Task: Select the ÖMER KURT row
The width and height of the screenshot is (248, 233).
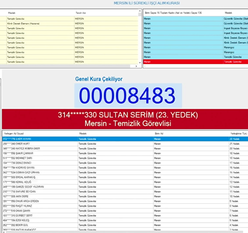Action: tap(125, 144)
